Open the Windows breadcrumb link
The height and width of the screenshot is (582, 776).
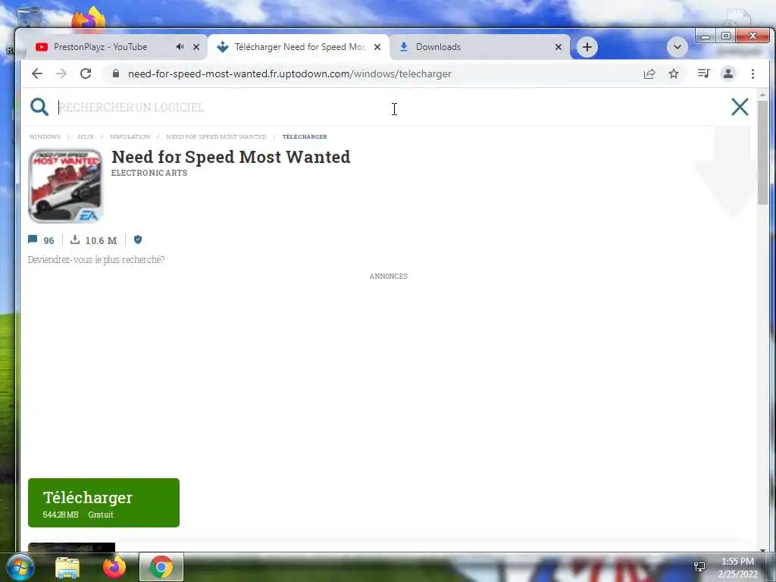[45, 136]
